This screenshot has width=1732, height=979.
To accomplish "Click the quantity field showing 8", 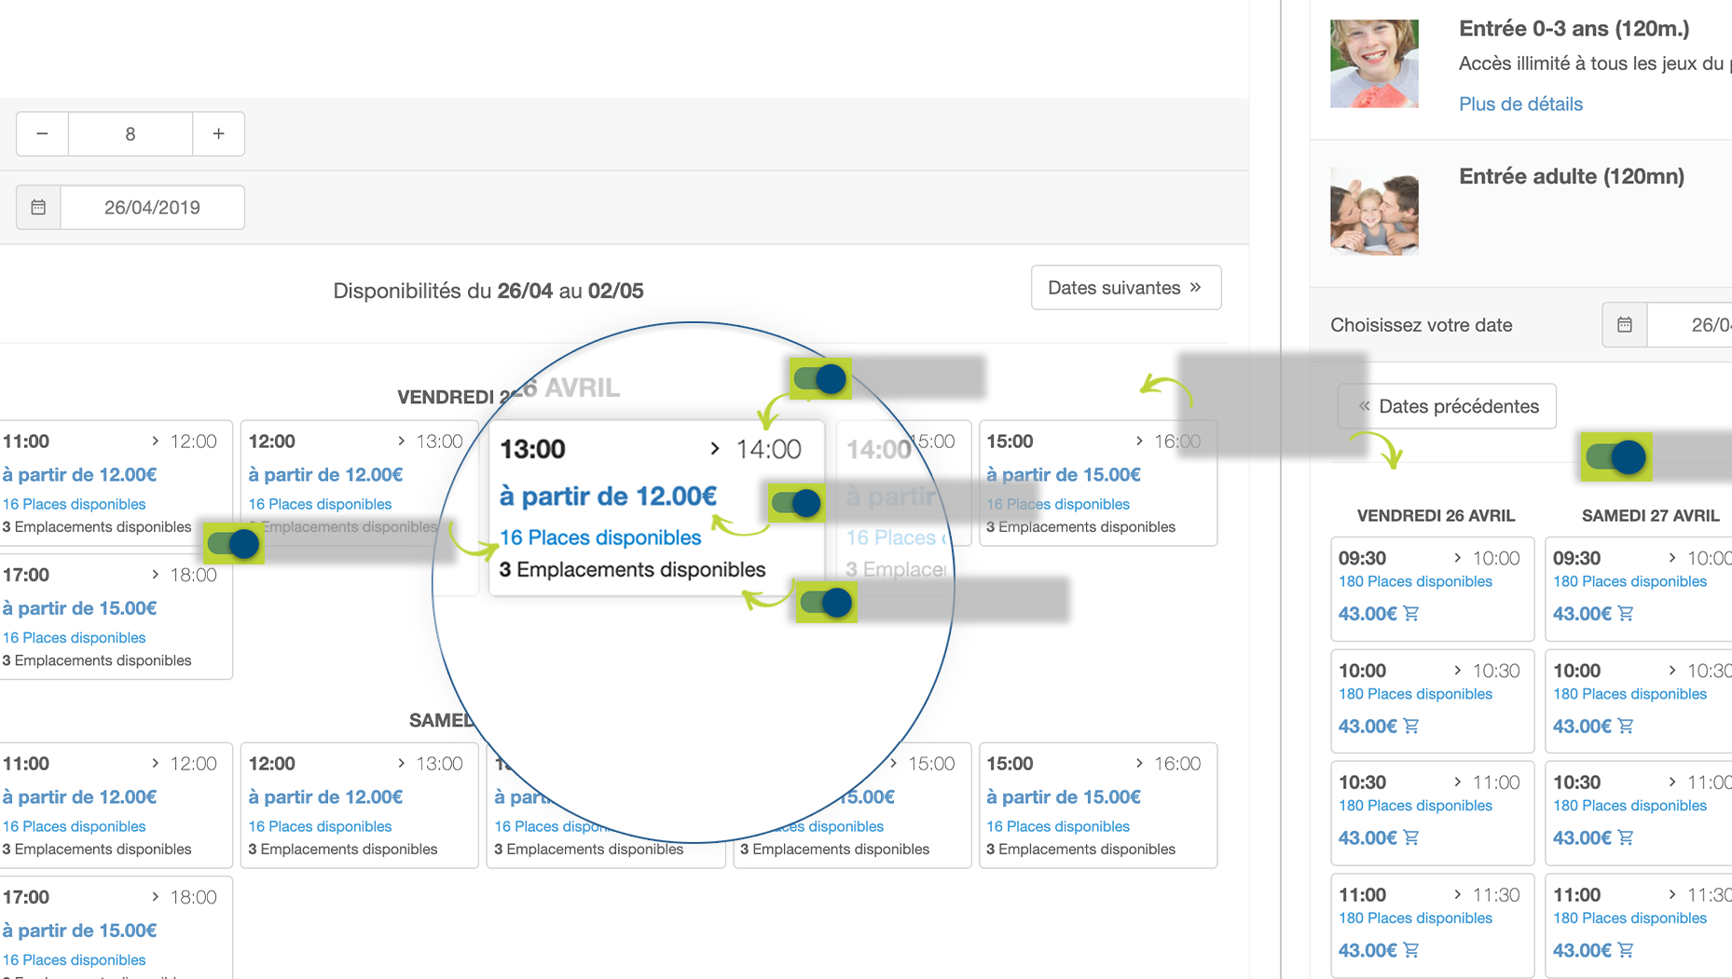I will (131, 134).
